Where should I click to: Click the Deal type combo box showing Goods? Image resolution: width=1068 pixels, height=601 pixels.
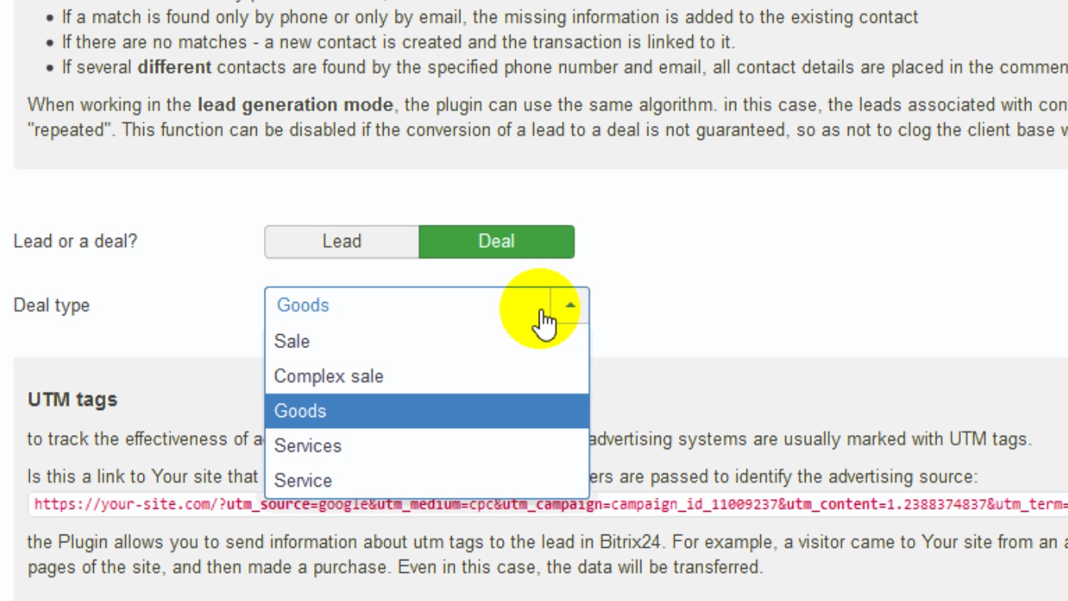pos(407,305)
